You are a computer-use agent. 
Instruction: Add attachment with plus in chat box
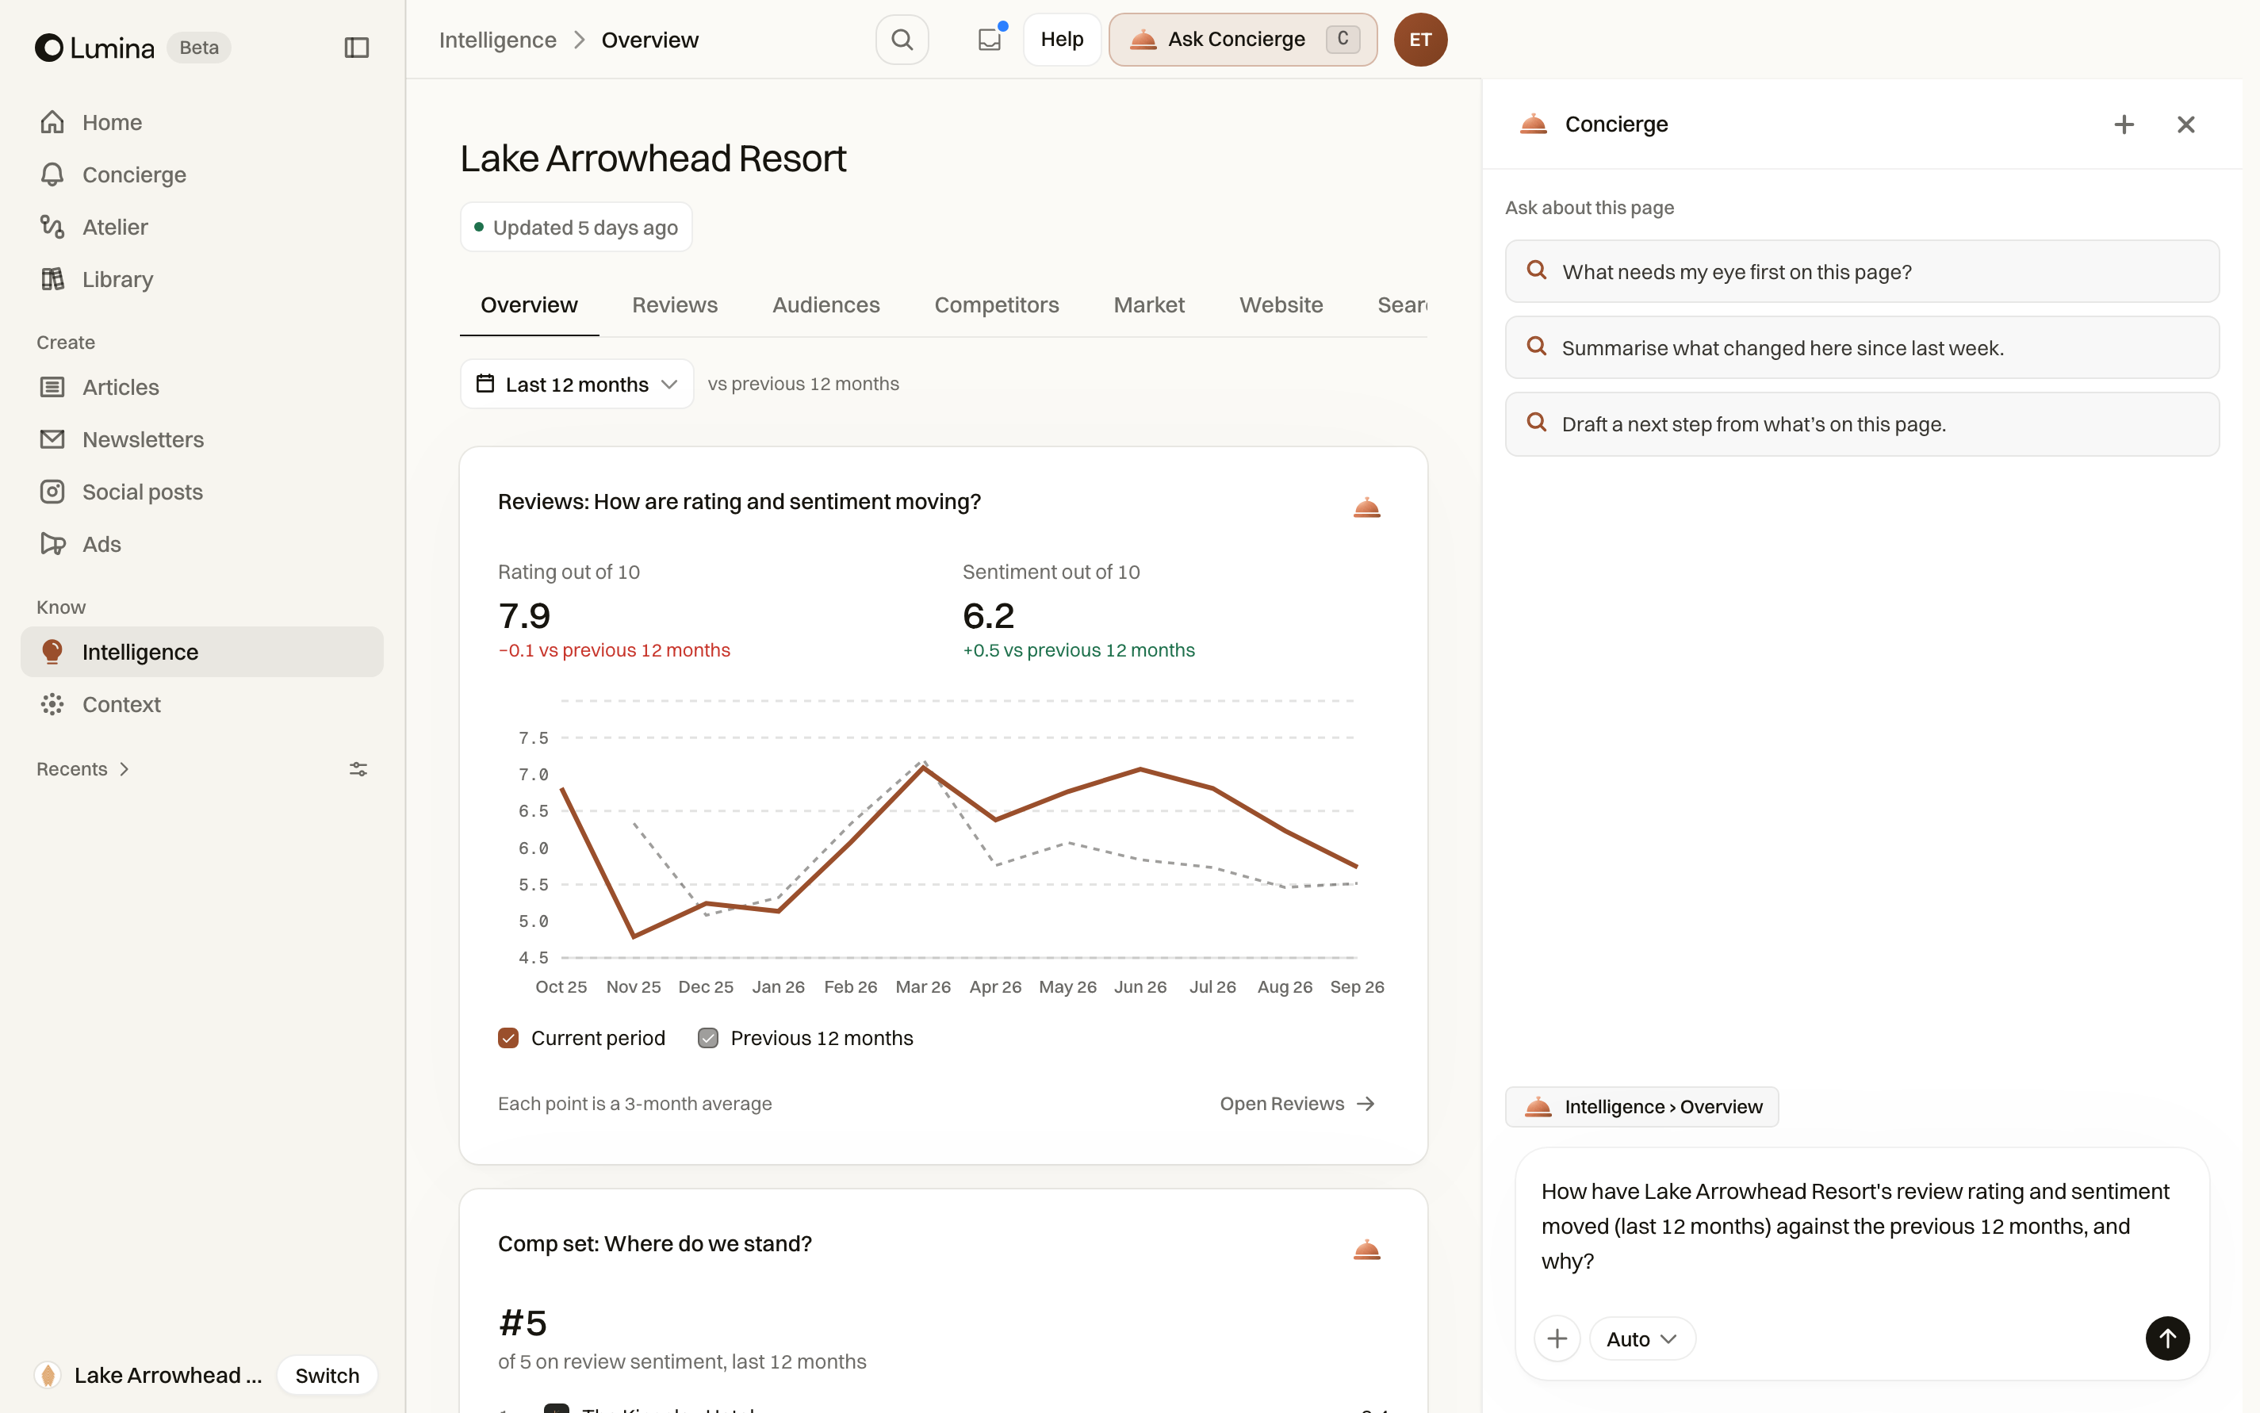(x=1557, y=1338)
